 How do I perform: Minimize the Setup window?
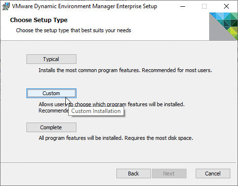(183, 6)
